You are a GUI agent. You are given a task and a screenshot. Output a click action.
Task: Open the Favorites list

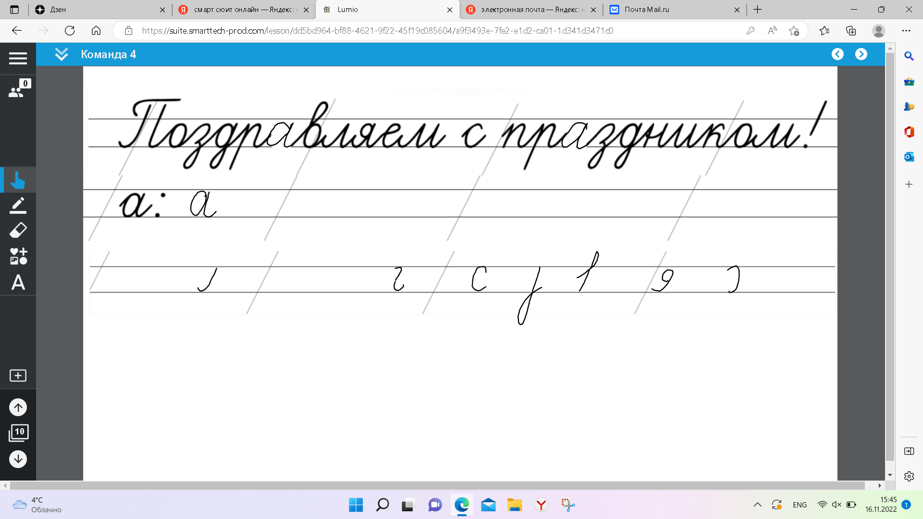coord(824,31)
